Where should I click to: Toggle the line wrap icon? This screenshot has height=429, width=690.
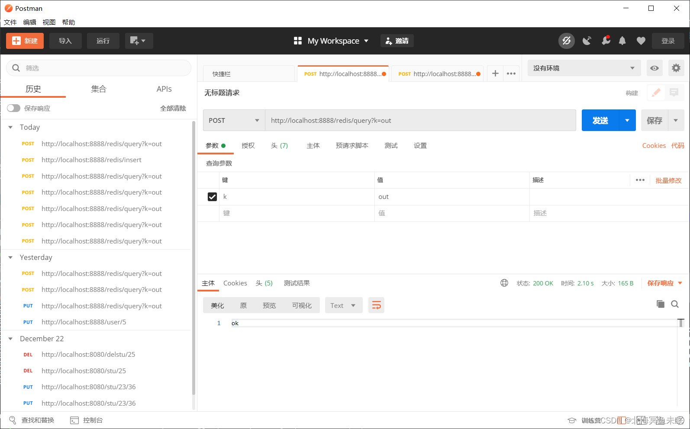(376, 305)
